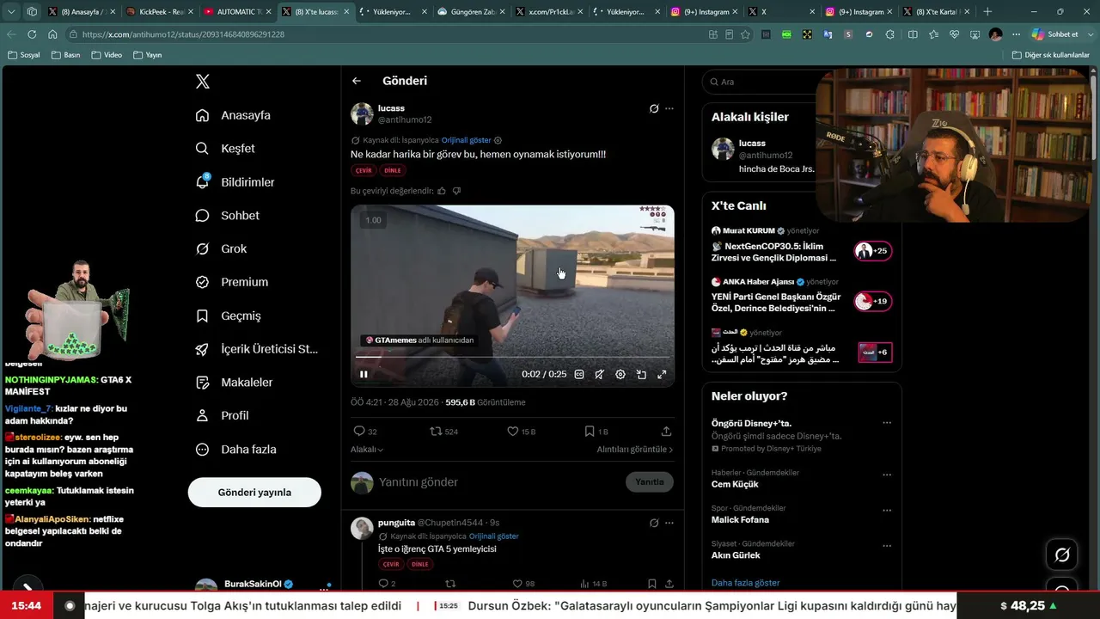Click the x.com address bar
The height and width of the screenshot is (619, 1100).
coord(387,34)
